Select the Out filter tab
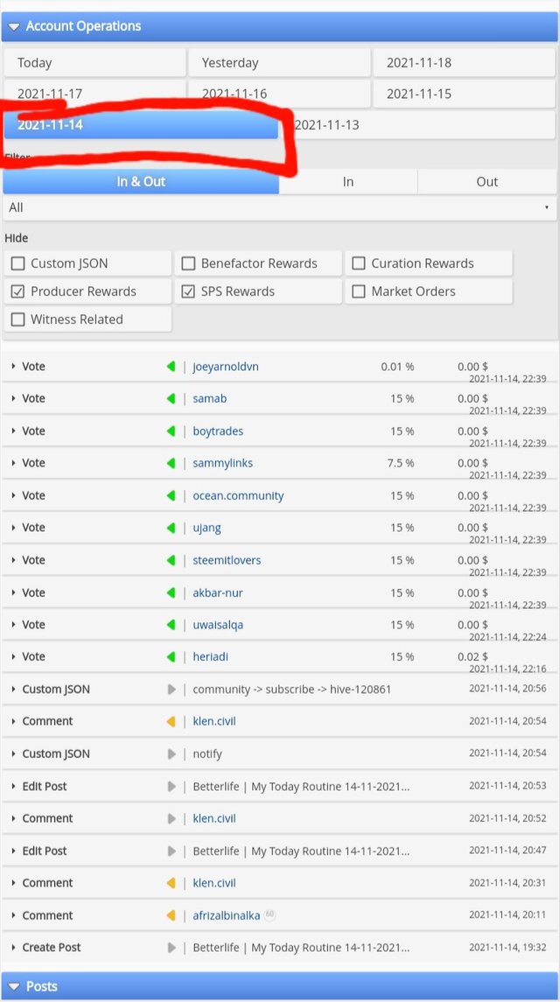Image resolution: width=560 pixels, height=1002 pixels. point(487,181)
